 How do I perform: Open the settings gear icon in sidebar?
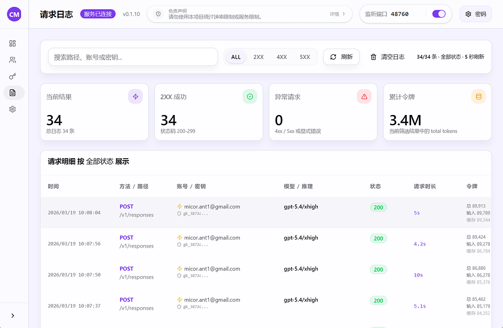[x=13, y=109]
